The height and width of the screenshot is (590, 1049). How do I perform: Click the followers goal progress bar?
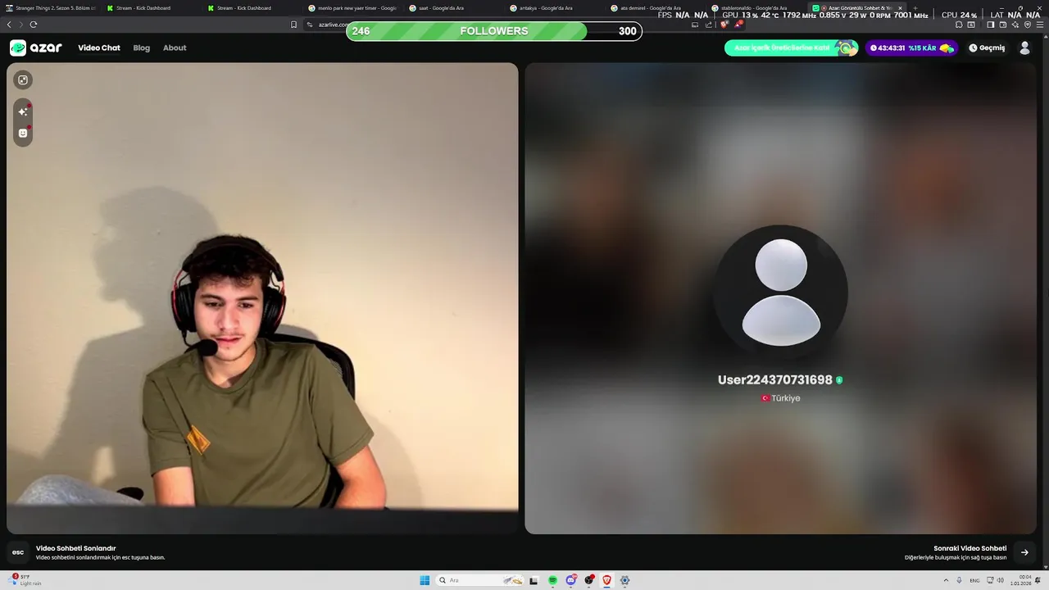pyautogui.click(x=494, y=31)
